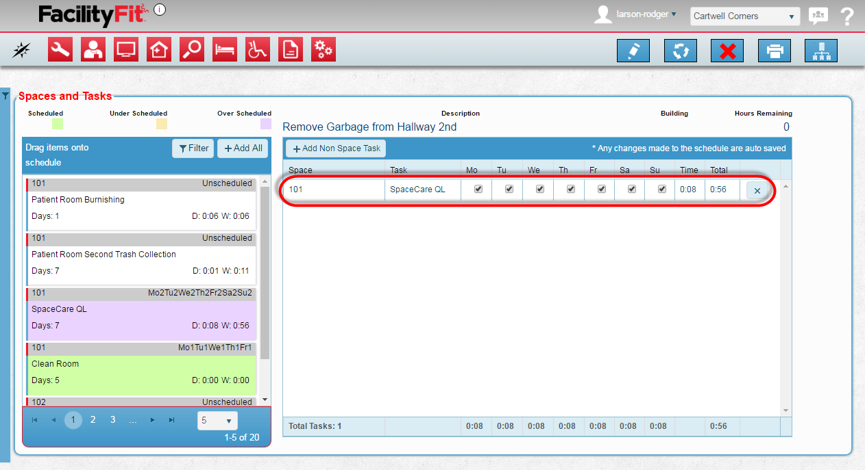
Task: Go to page 3 of task list
Action: pos(113,420)
